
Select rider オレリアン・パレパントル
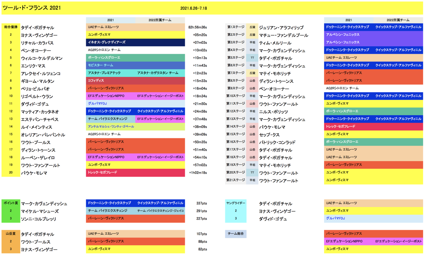(x=42, y=135)
